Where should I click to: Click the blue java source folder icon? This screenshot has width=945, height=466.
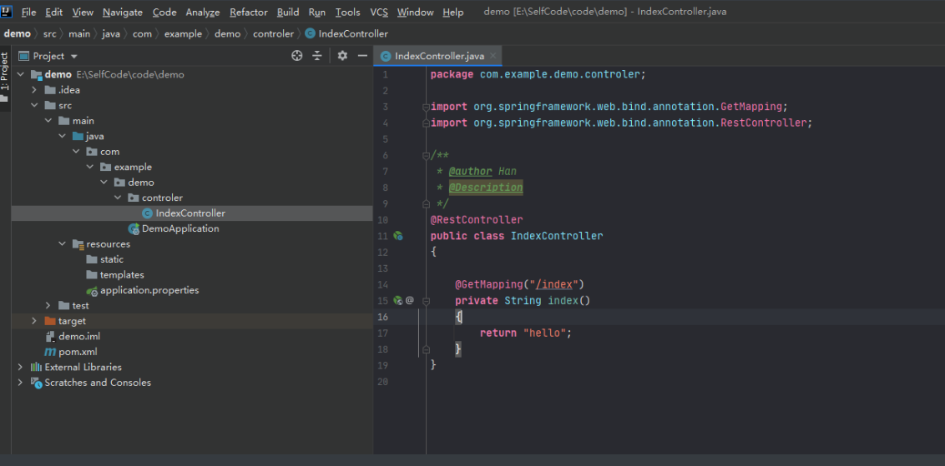pos(78,136)
